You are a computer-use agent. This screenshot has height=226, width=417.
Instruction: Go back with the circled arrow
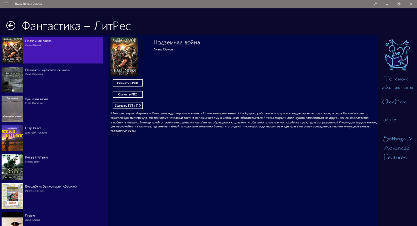pos(11,25)
